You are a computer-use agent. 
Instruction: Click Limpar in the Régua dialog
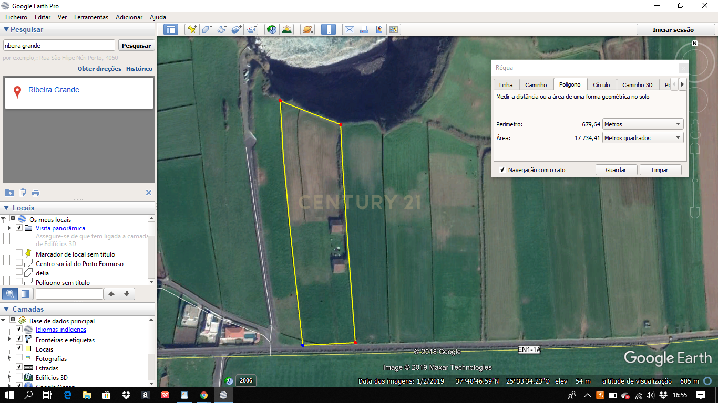(660, 170)
